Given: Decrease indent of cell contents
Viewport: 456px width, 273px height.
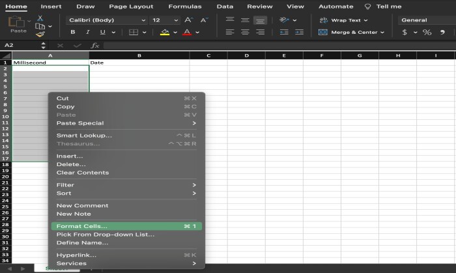Looking at the screenshot, I should point(284,32).
